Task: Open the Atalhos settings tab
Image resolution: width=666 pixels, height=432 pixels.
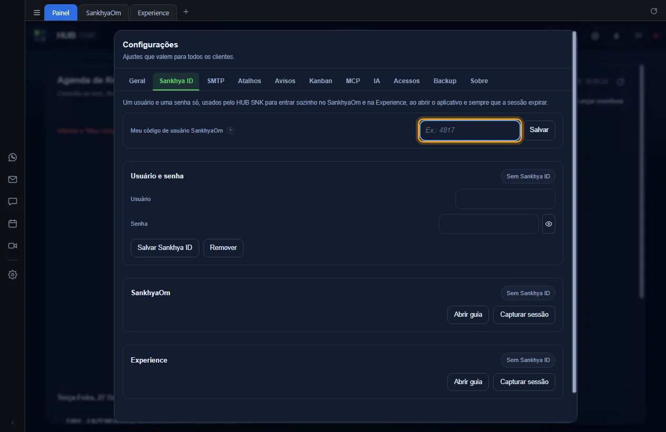Action: (249, 81)
